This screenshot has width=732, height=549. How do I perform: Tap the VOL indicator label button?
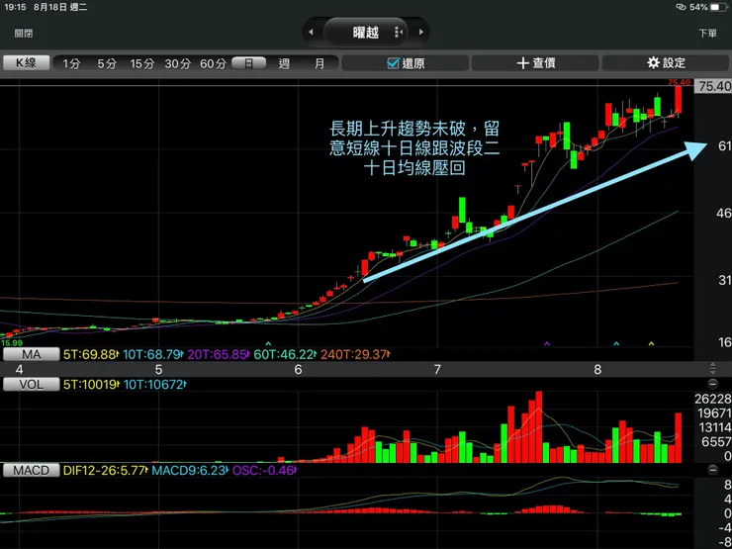(32, 384)
